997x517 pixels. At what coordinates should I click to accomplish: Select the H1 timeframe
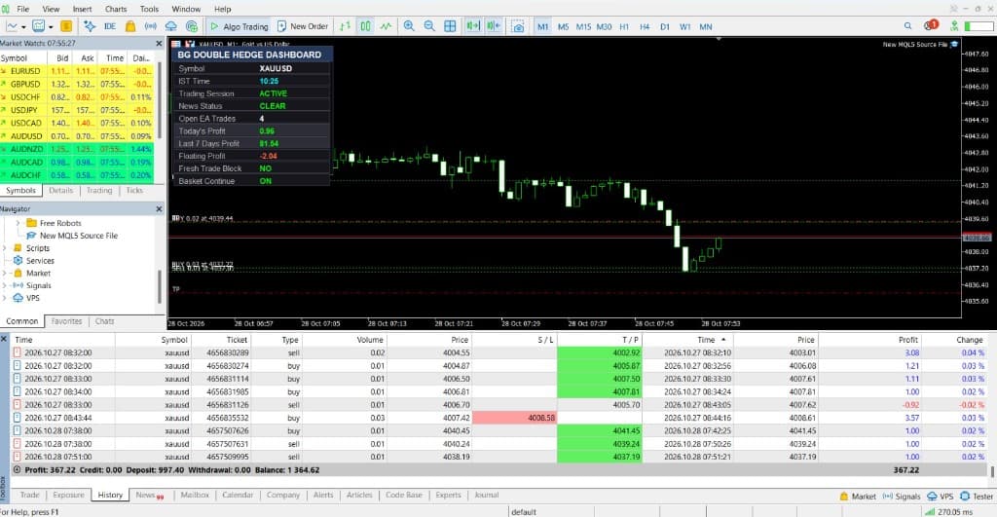tap(624, 26)
